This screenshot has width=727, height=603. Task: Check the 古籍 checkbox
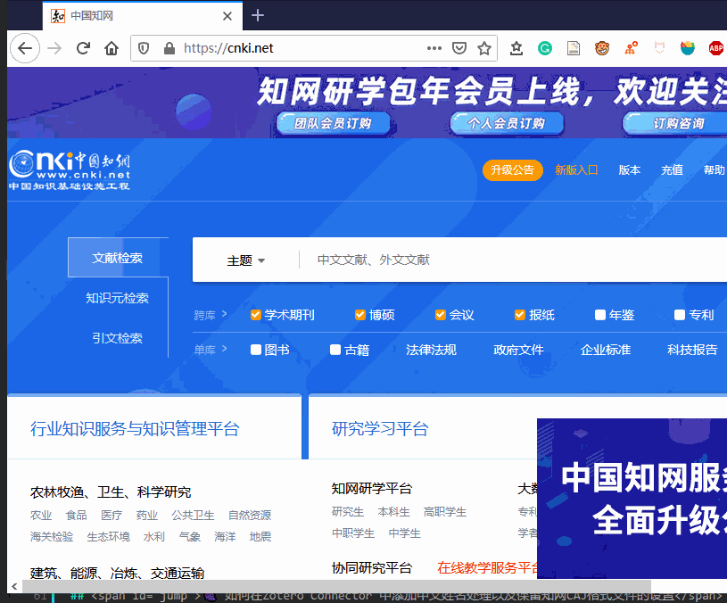tap(335, 350)
